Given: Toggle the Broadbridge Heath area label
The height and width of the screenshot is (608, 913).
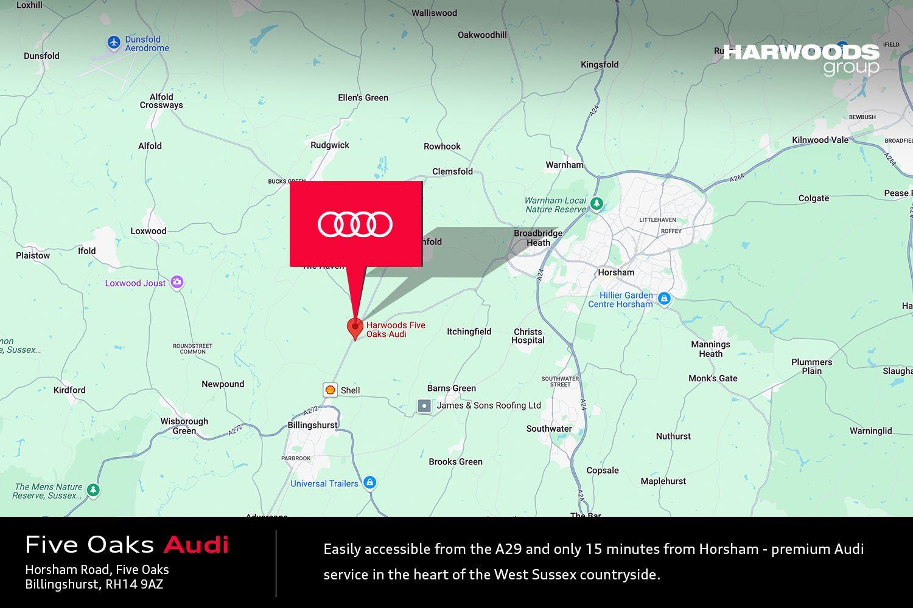Looking at the screenshot, I should pyautogui.click(x=538, y=238).
